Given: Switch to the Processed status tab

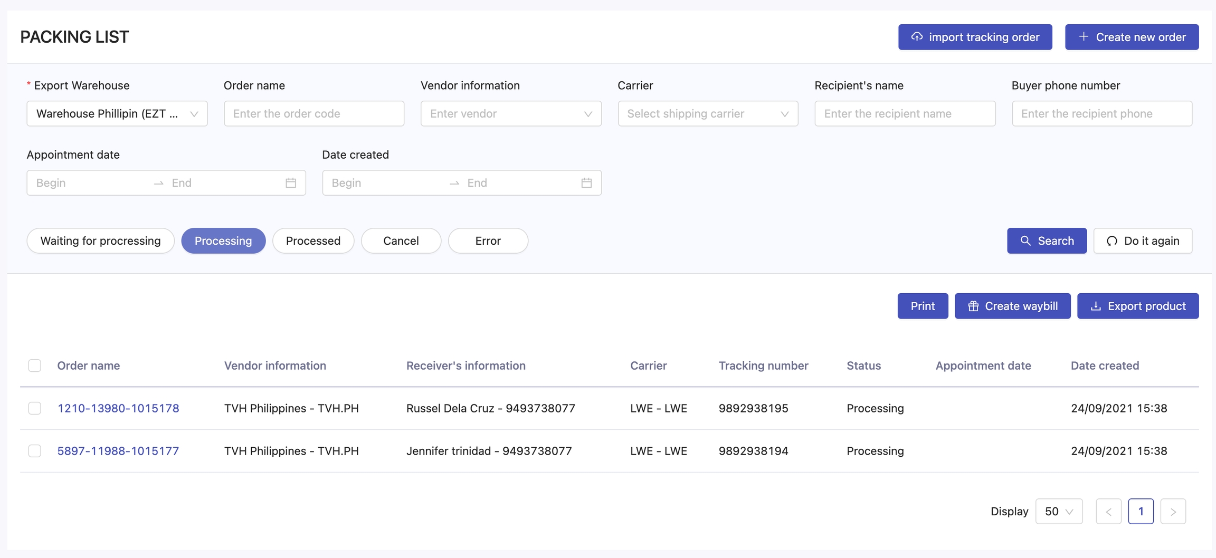Looking at the screenshot, I should (313, 241).
